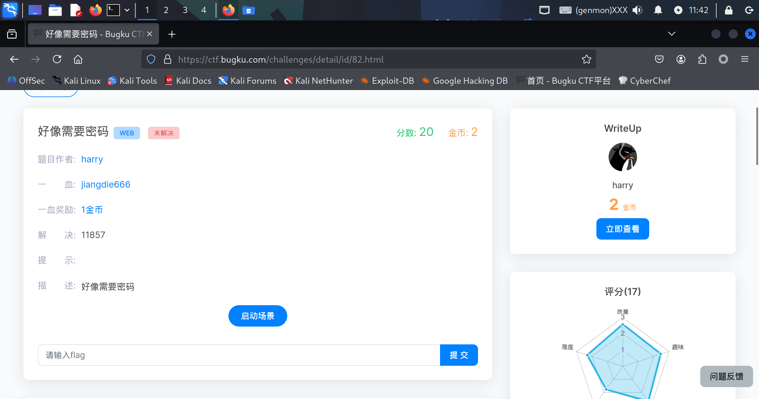Show desktop via the panel icon
Viewport: 759px width, 399px height.
(35, 10)
